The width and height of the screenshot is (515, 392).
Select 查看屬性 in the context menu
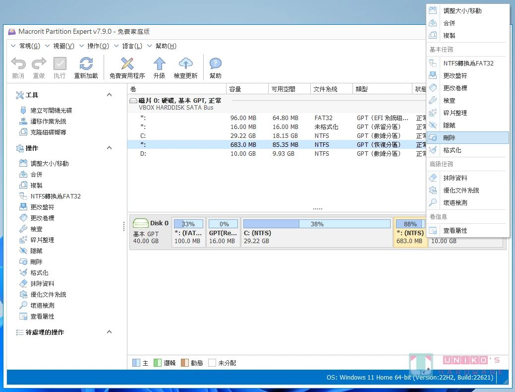[x=468, y=231]
